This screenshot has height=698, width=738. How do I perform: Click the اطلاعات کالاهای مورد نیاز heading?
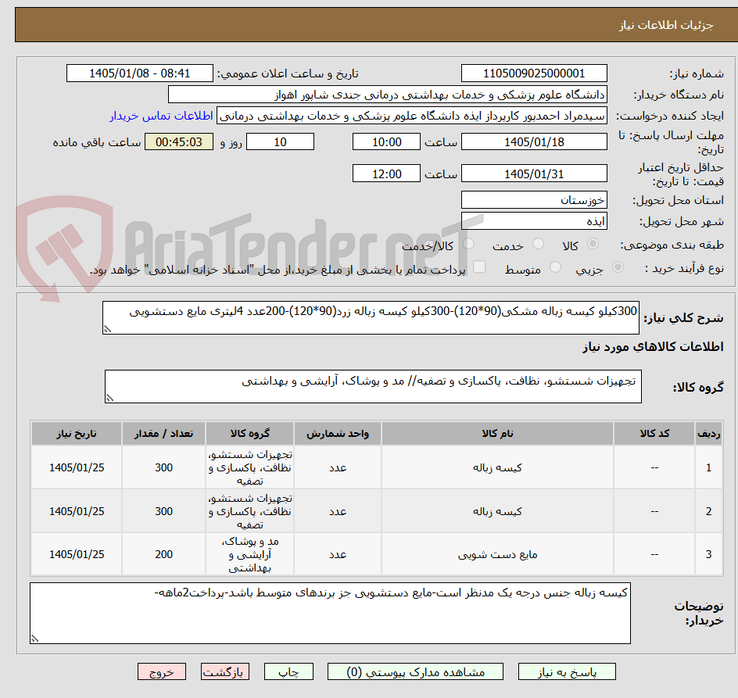[x=653, y=347]
